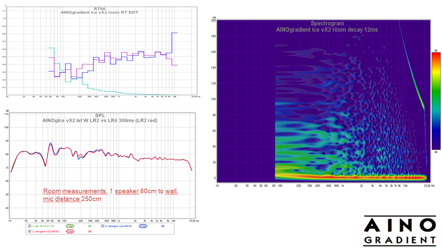Click the 'mic distance 250cm' annotation line
442x251 pixels.
coord(72,199)
